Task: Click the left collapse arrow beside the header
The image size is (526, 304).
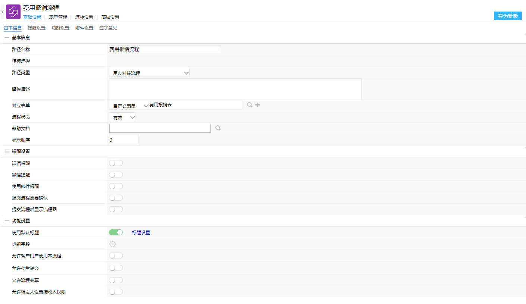Action: (x=3, y=12)
